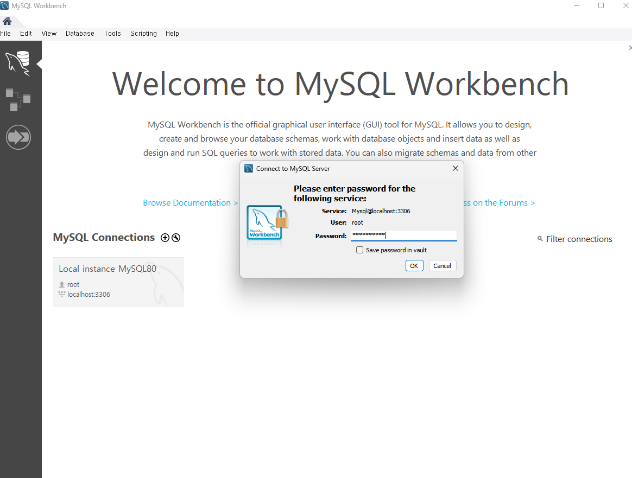The width and height of the screenshot is (632, 478).
Task: Open the Edit menu
Action: point(26,34)
